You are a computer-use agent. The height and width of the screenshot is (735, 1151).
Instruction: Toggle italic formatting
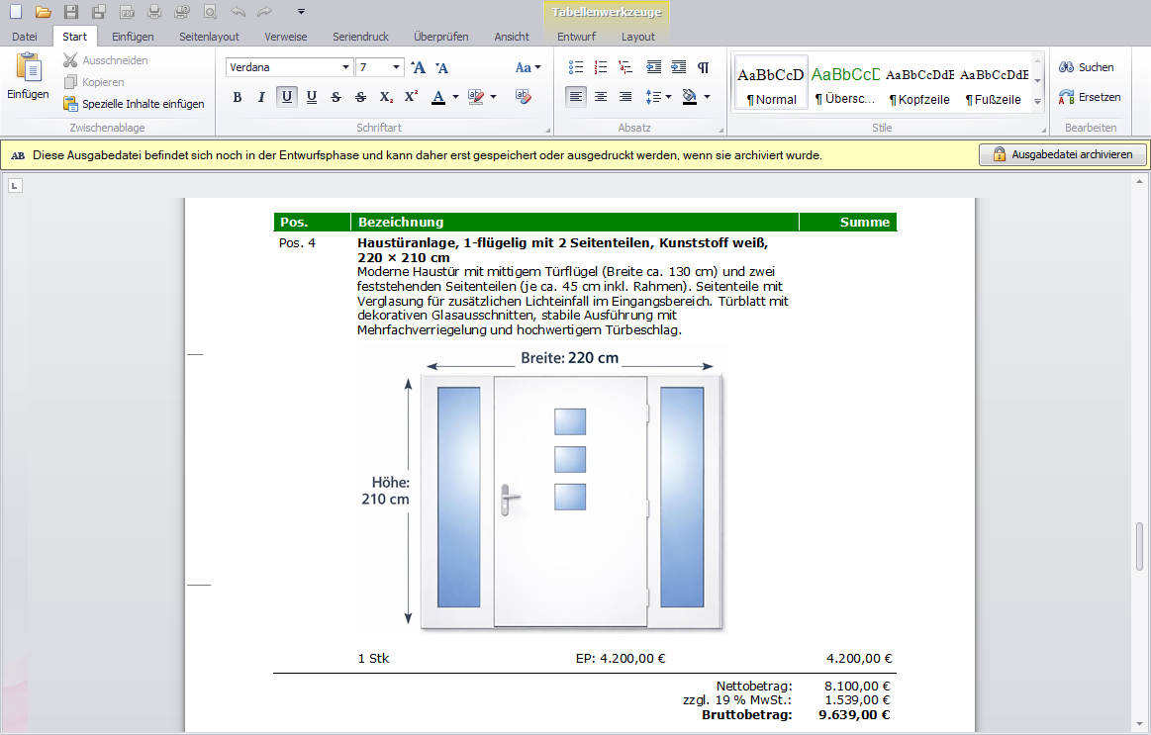click(261, 97)
